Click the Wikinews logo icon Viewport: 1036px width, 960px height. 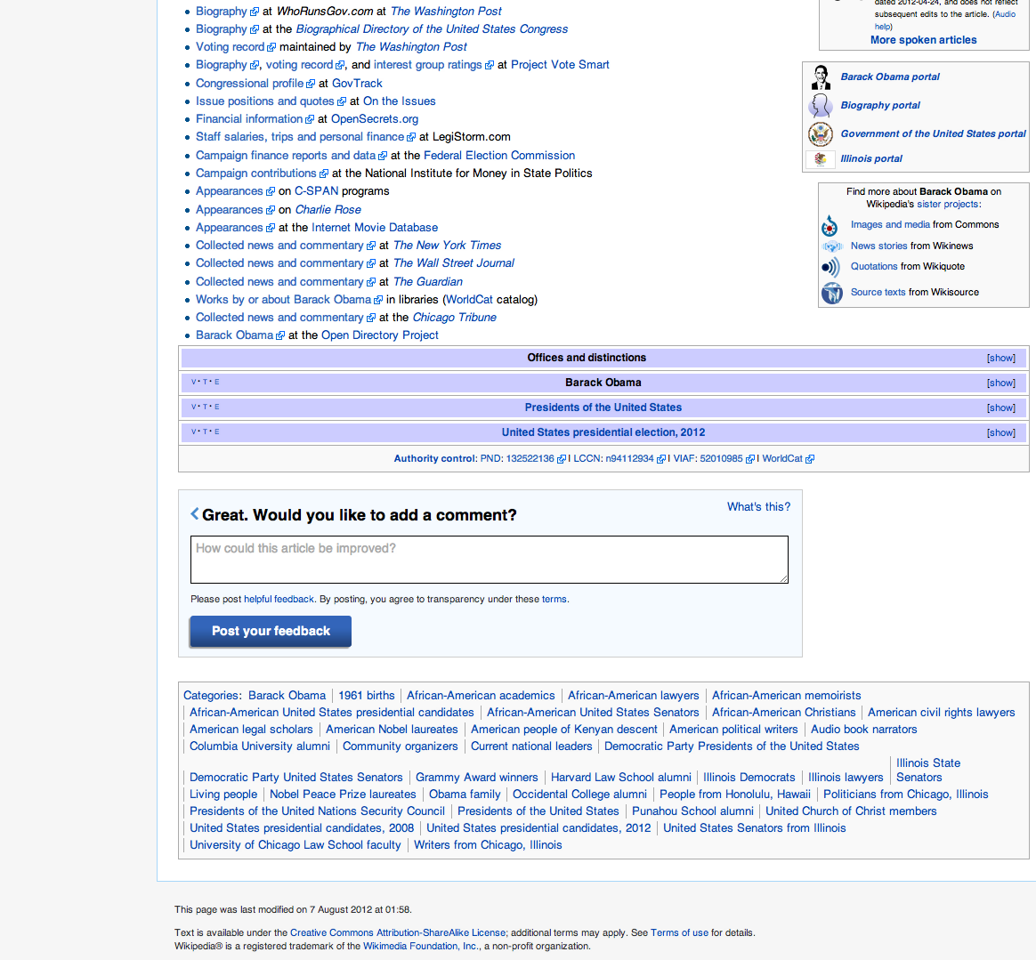pyautogui.click(x=832, y=246)
